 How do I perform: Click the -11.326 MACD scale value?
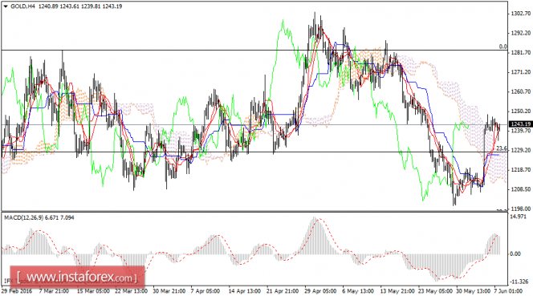[x=519, y=282]
